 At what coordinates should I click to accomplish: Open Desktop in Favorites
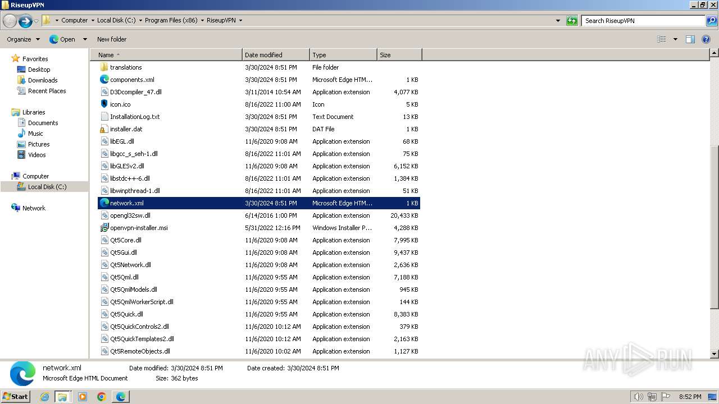[39, 70]
